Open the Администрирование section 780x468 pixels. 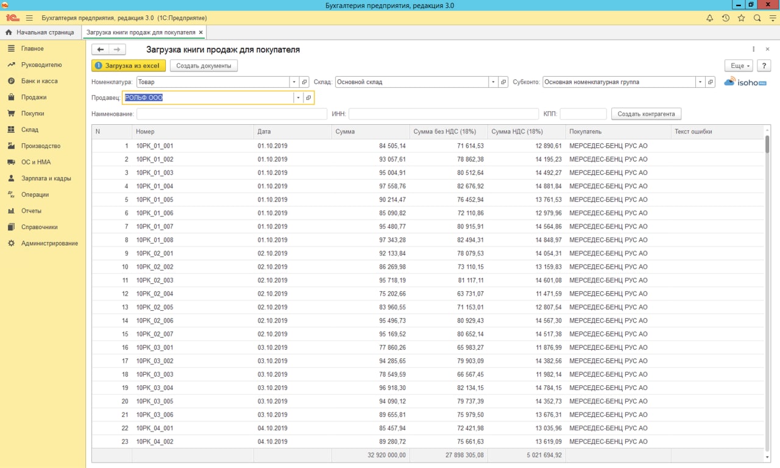tap(43, 244)
